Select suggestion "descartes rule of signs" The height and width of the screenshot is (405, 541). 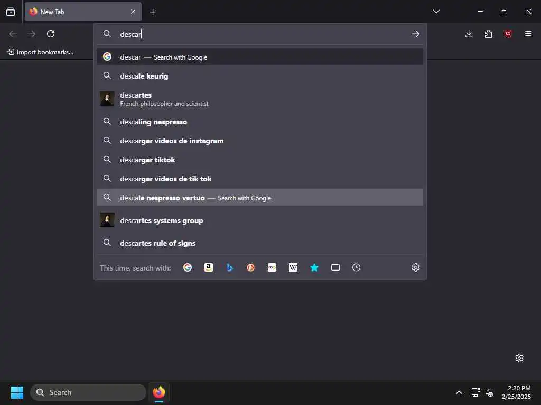click(x=260, y=243)
